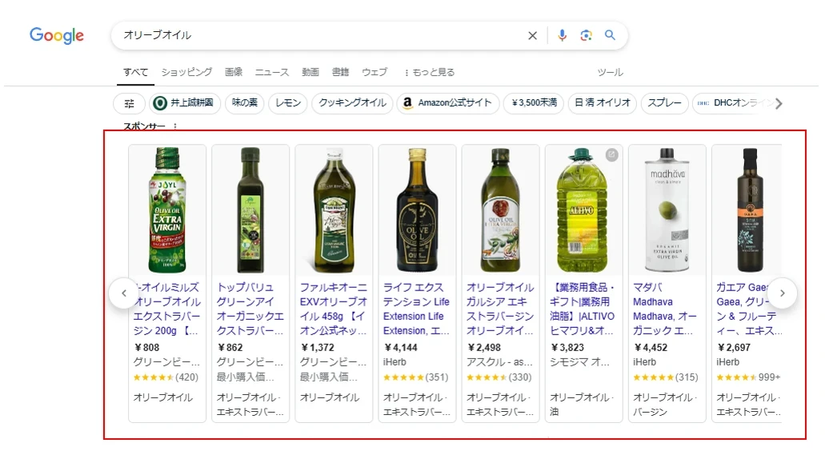Apply the ¥3,500未満 price filter
The height and width of the screenshot is (451, 825).
click(533, 103)
